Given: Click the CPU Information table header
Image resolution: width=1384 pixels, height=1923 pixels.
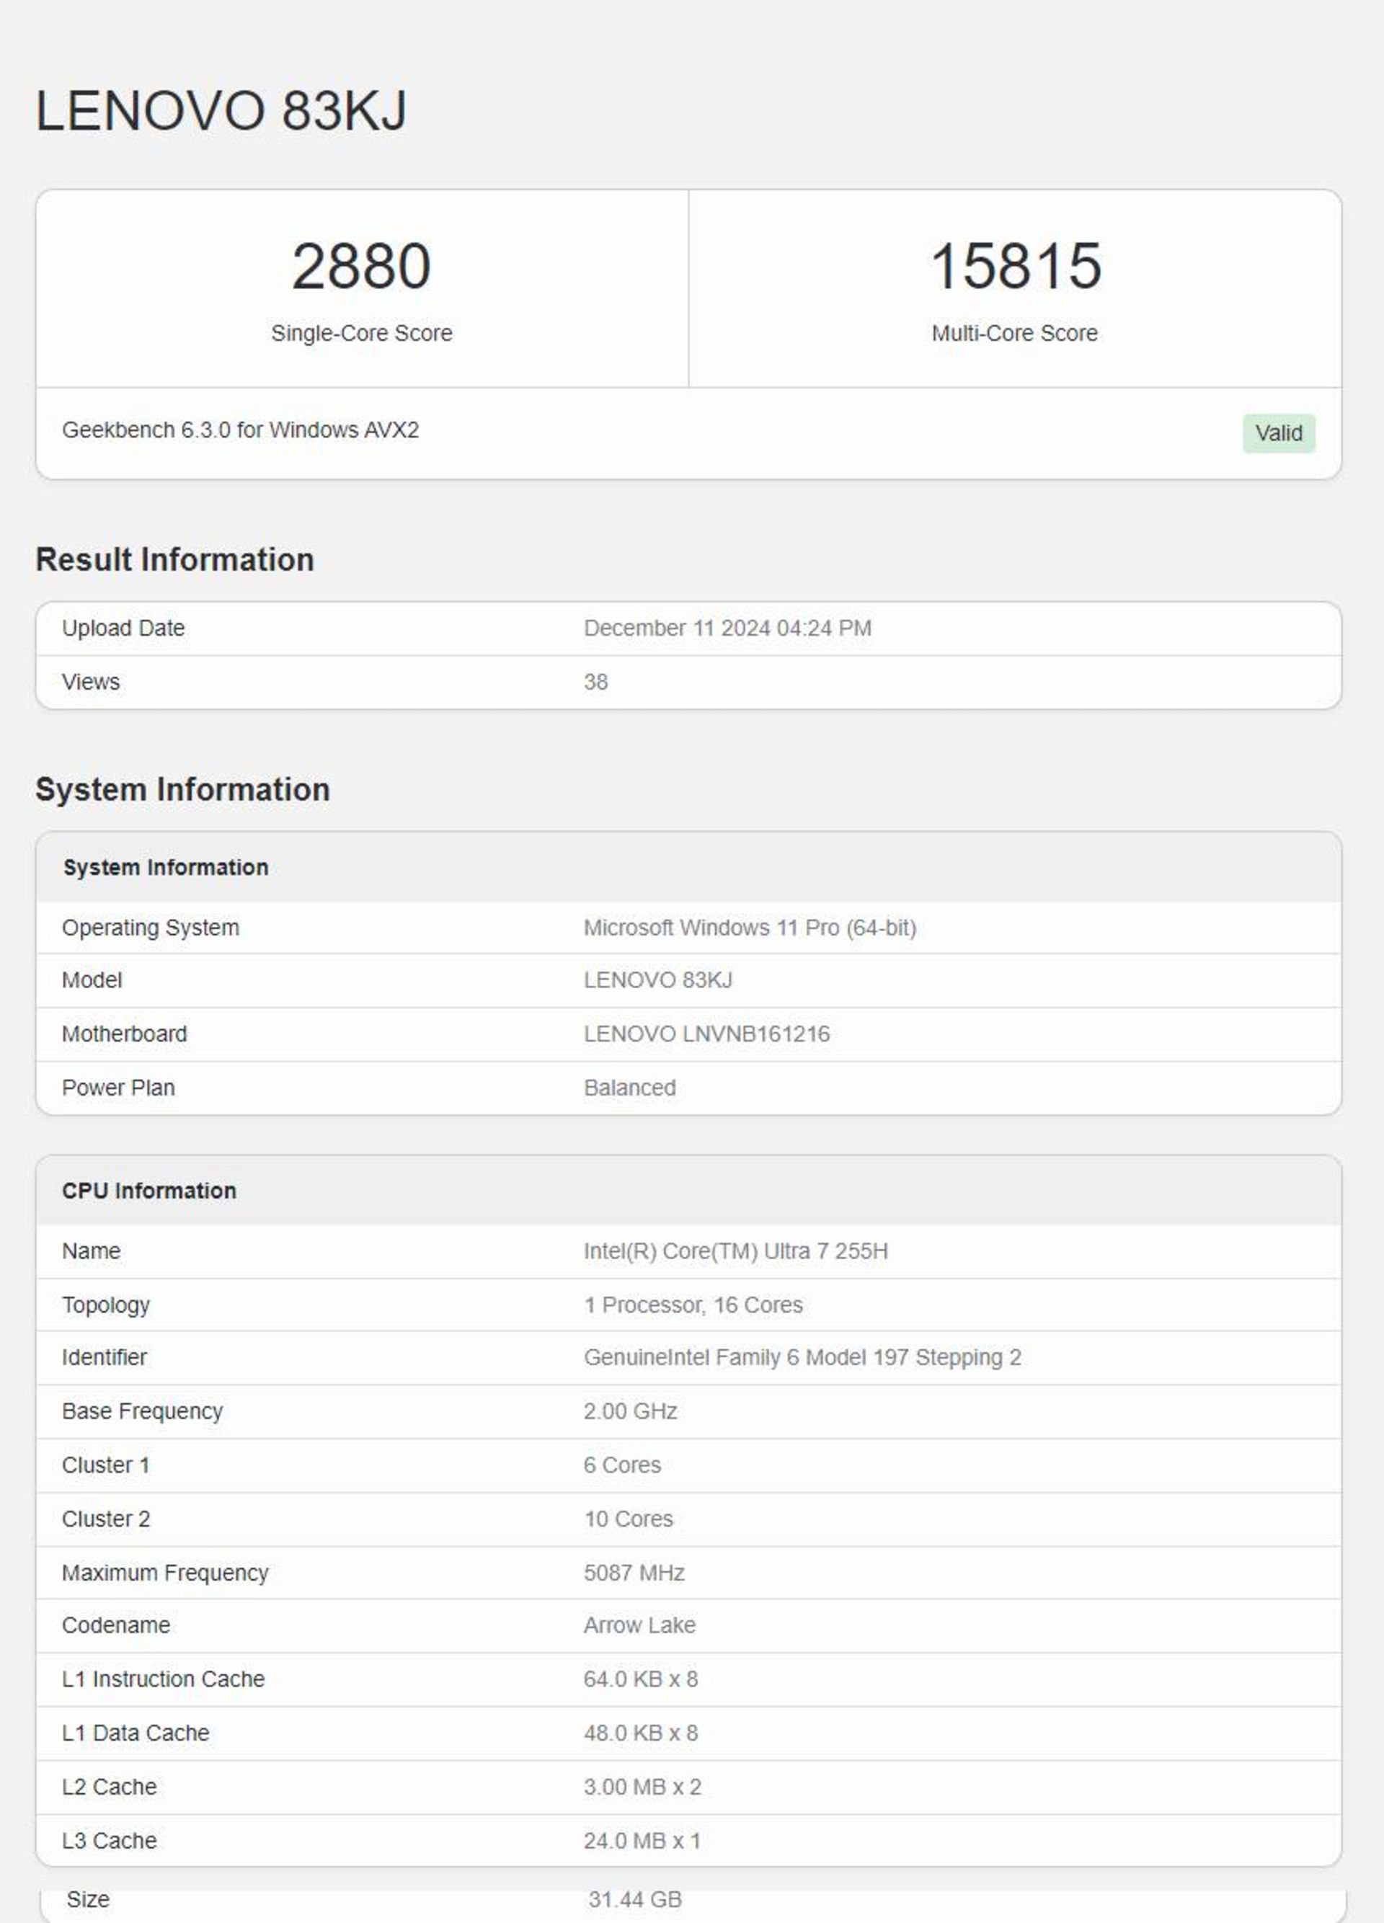Looking at the screenshot, I should 149,1191.
